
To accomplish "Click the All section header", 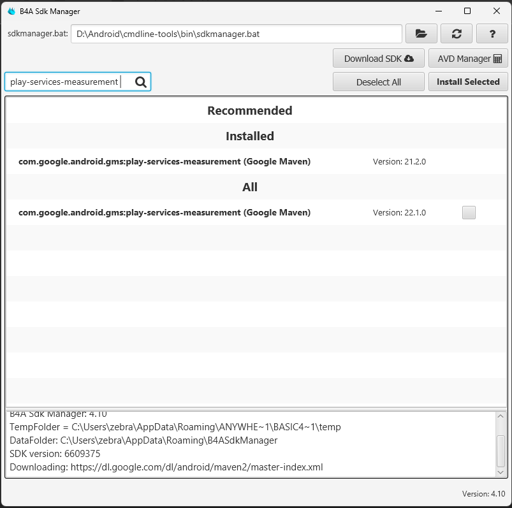I will (250, 187).
